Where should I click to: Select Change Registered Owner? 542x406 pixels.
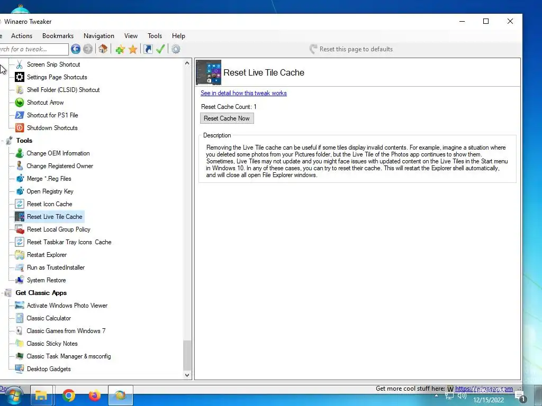(60, 166)
